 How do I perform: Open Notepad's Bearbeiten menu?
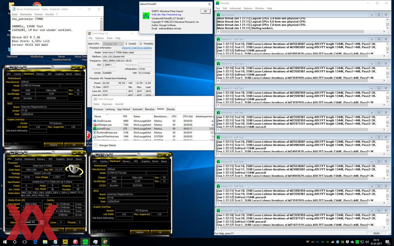point(26,14)
